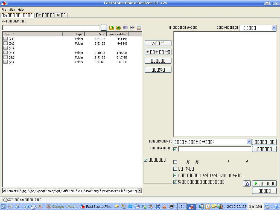Screen dimensions: 280x210
Task: Click the speaker volume tray icon
Action: click(202, 207)
